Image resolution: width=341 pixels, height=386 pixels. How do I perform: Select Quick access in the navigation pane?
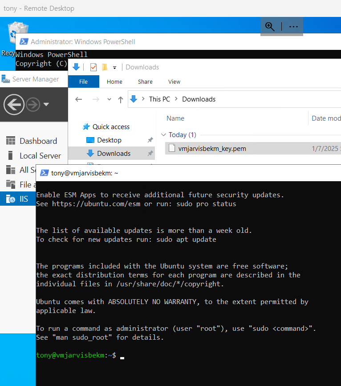[111, 127]
